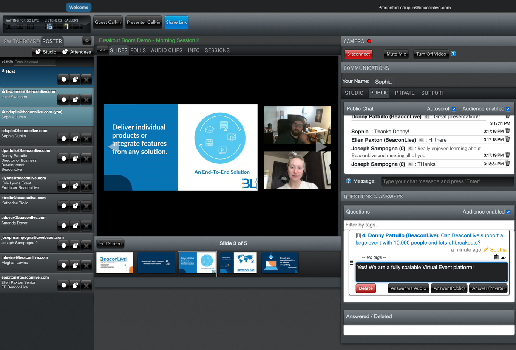Click the Filter by tags field
The width and height of the screenshot is (516, 350).
pyautogui.click(x=429, y=225)
